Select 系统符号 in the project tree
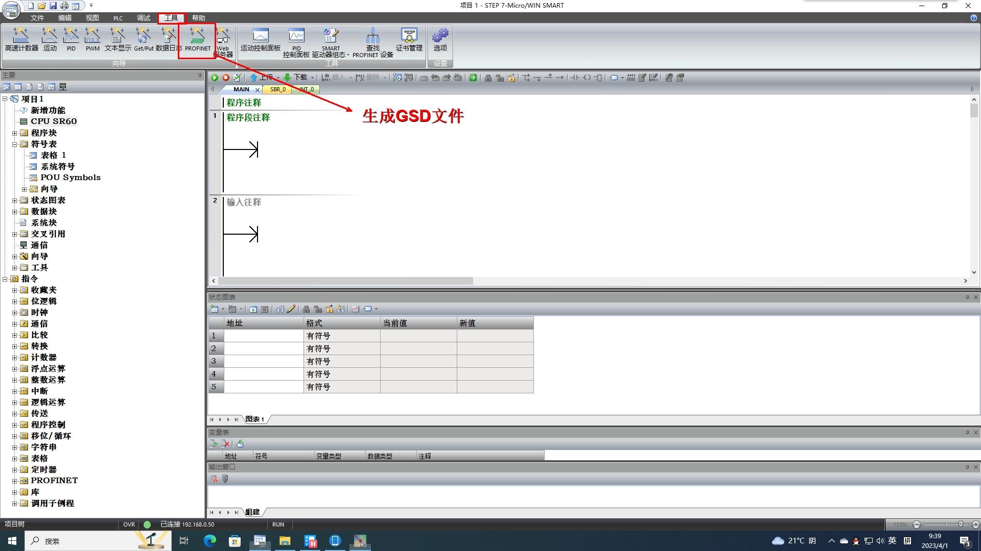The height and width of the screenshot is (551, 981). [x=57, y=167]
